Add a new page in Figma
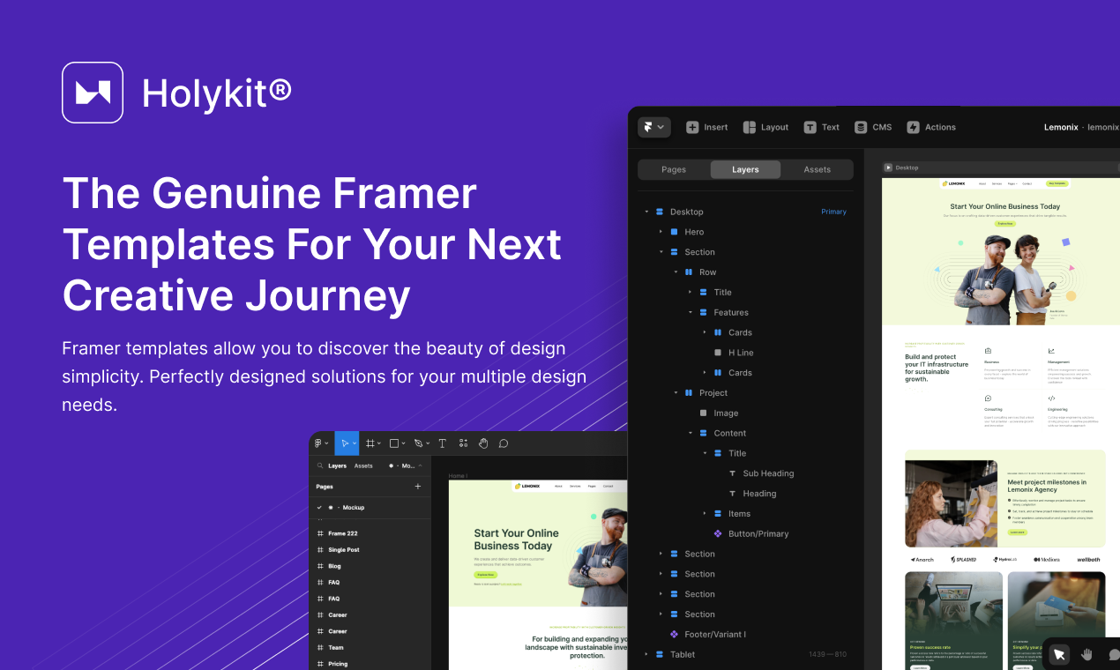Image resolution: width=1120 pixels, height=670 pixels. (x=418, y=487)
